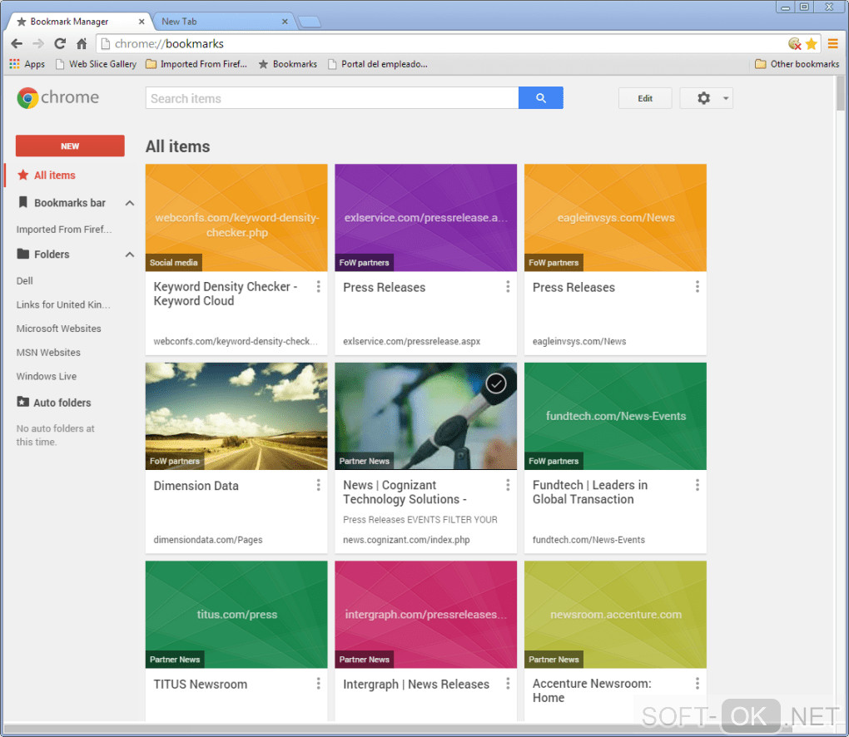The image size is (849, 737).
Task: Open Imported From Firef... sidebar folder
Action: click(64, 230)
